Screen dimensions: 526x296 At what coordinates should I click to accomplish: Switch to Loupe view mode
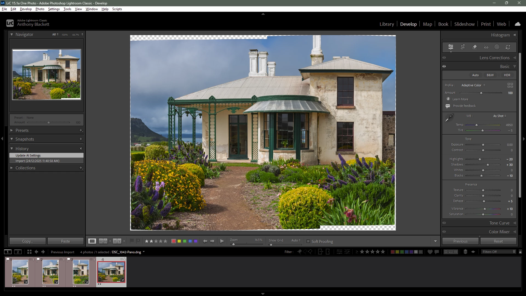[92, 241]
